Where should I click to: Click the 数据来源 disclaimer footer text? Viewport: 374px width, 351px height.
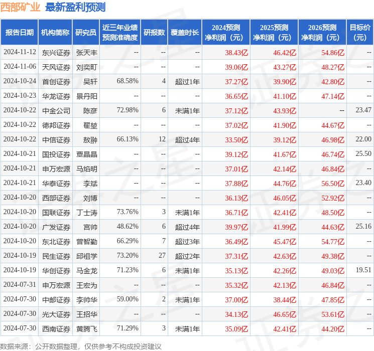pos(81,346)
